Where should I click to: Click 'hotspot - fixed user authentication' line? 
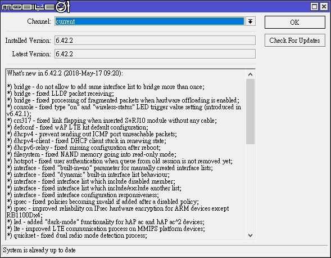pyautogui.click(x=120, y=161)
